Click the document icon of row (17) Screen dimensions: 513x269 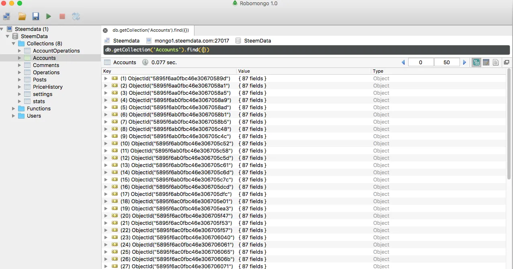pyautogui.click(x=114, y=194)
